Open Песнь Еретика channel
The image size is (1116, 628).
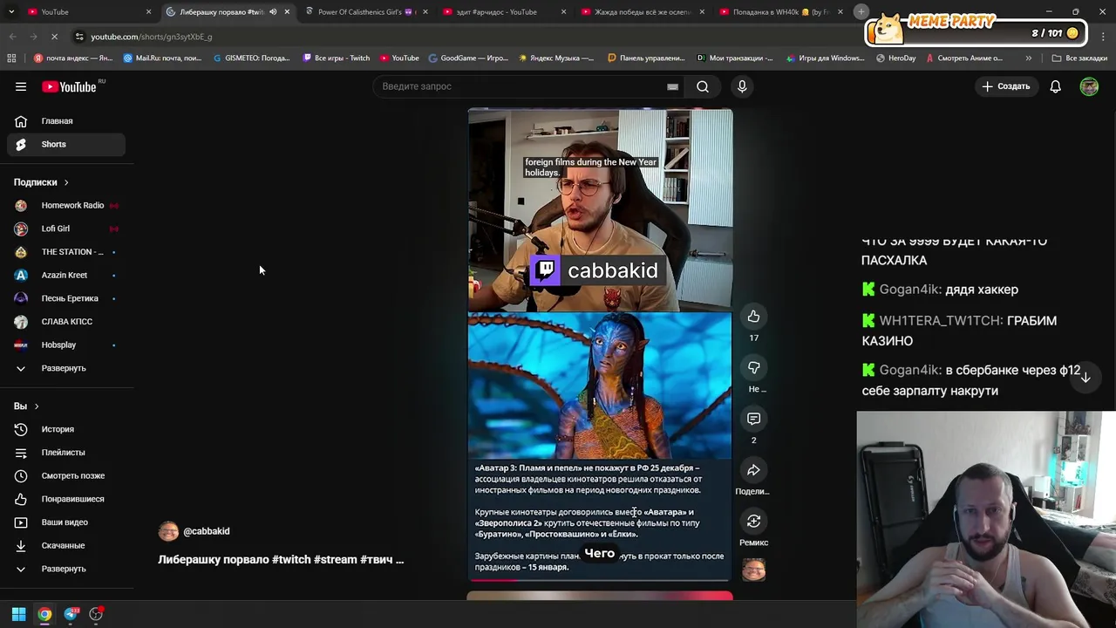(66, 298)
